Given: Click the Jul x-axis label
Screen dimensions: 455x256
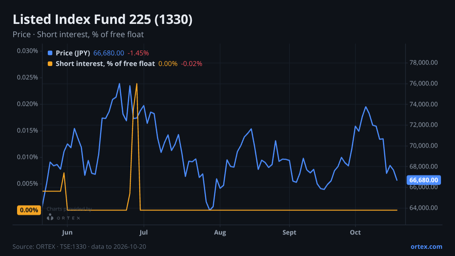Looking at the screenshot, I should click(144, 232).
